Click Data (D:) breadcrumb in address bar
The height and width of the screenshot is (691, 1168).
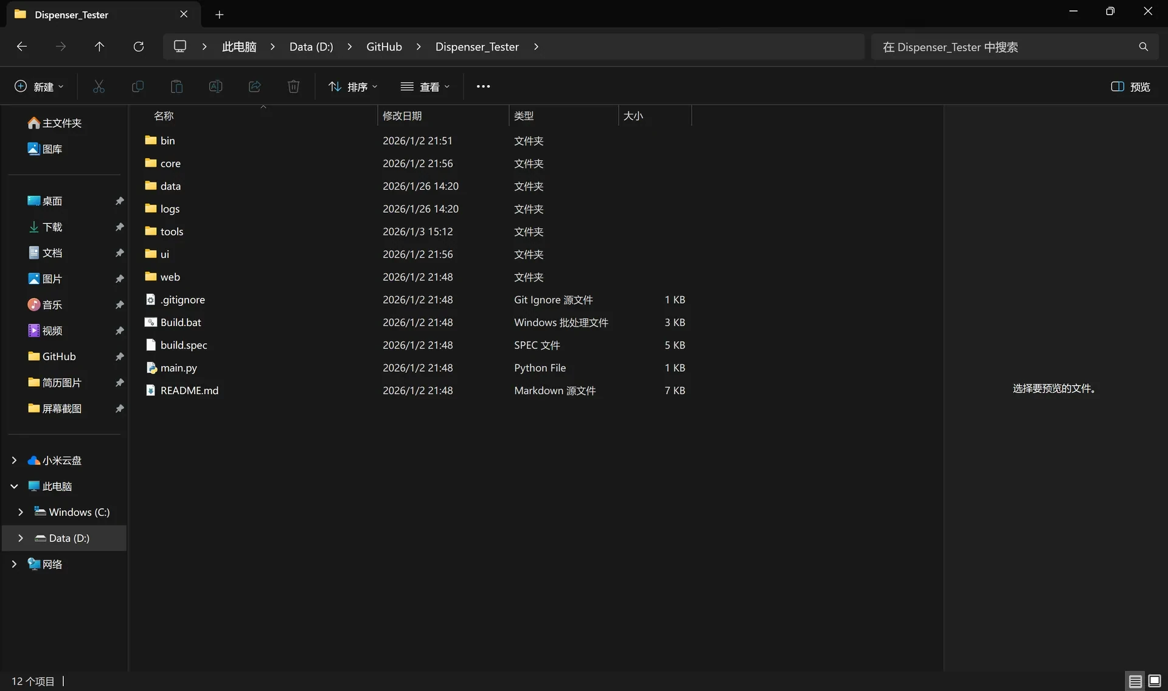point(311,47)
